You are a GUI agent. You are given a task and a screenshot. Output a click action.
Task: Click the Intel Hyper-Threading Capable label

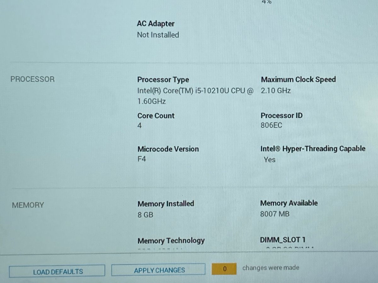point(313,149)
